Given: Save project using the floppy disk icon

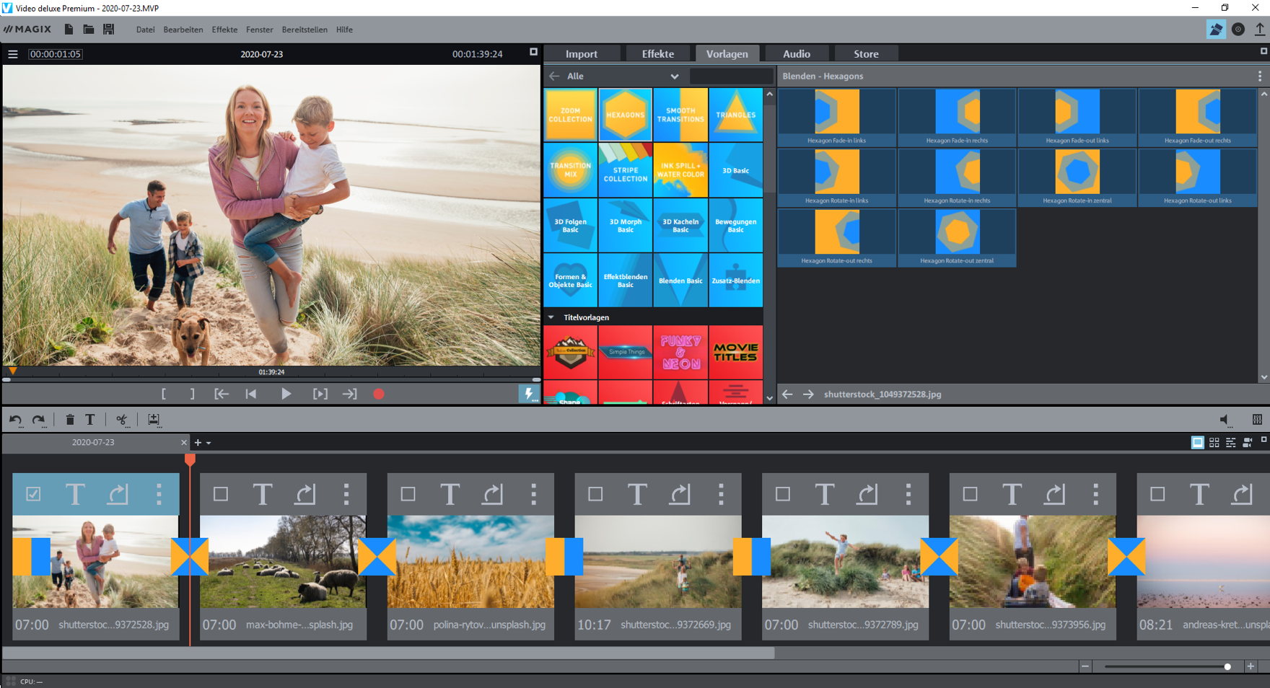Looking at the screenshot, I should 109,30.
